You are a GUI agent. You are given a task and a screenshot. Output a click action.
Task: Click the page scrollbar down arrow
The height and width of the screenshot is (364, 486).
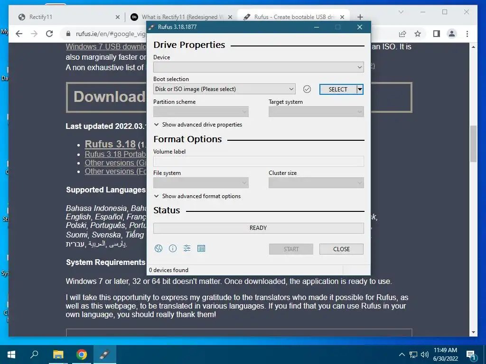pos(473,332)
